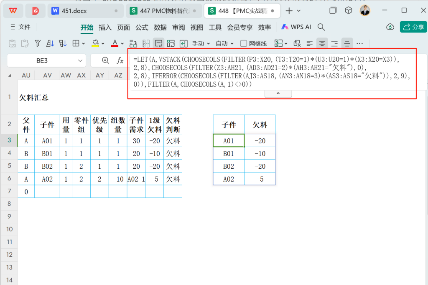Switch to the 插入 ribbon tab

[x=105, y=27]
